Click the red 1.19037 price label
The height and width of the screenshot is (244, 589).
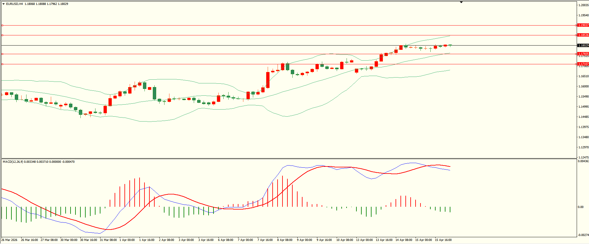tap(583, 25)
